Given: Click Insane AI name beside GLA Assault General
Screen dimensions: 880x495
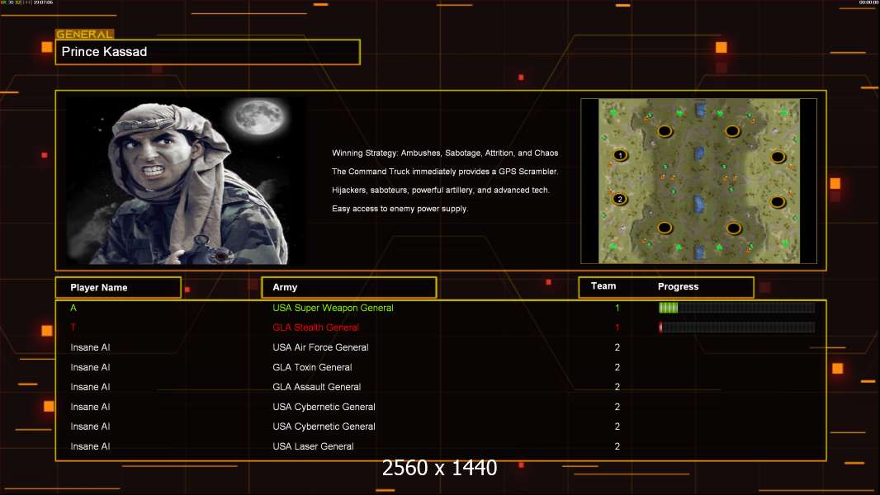Looking at the screenshot, I should [90, 387].
